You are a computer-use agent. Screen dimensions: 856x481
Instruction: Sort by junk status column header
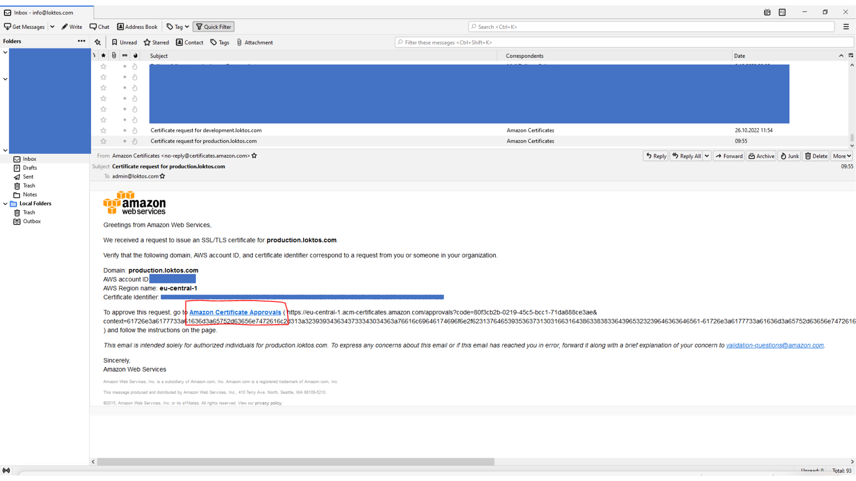tap(135, 56)
